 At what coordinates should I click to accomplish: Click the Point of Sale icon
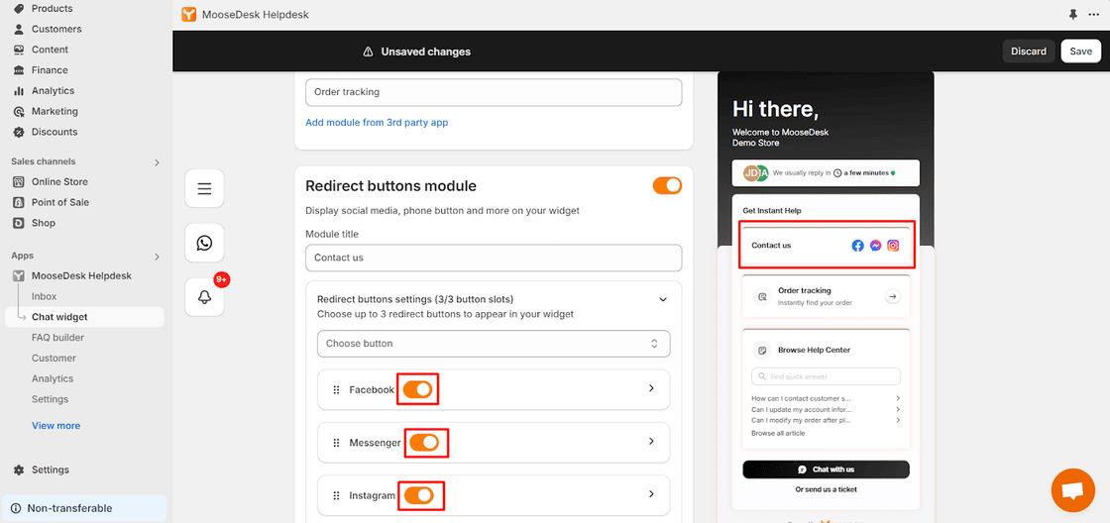point(19,202)
